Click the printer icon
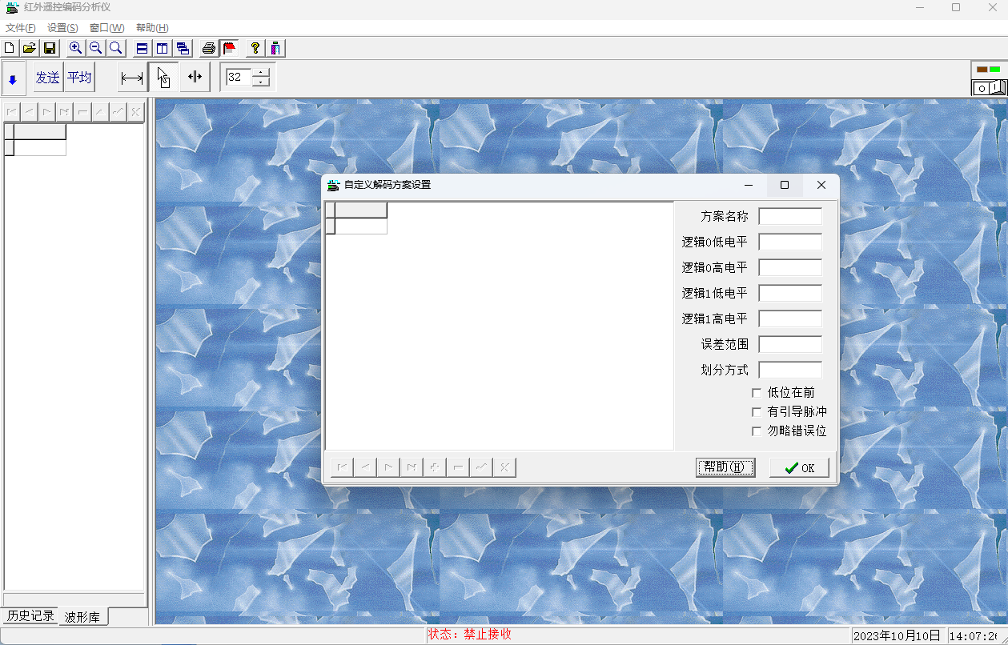Image resolution: width=1008 pixels, height=645 pixels. point(208,48)
